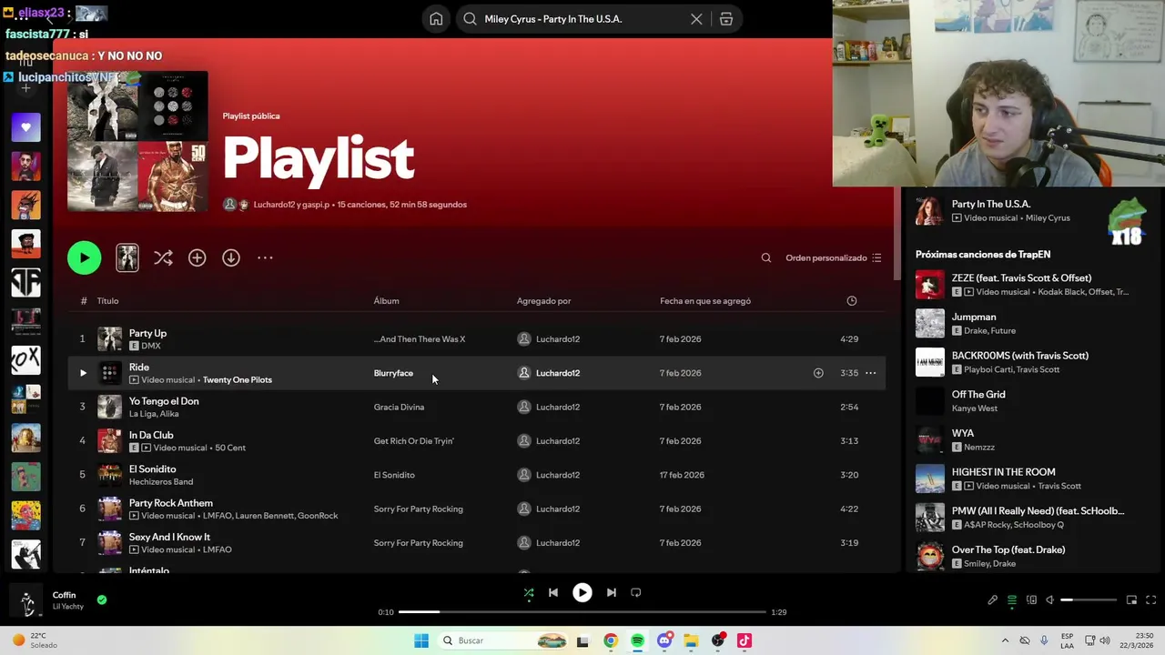The image size is (1165, 655).
Task: Toggle repeat in player bar
Action: 636,592
